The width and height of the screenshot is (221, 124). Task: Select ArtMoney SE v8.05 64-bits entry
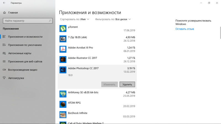(83, 92)
